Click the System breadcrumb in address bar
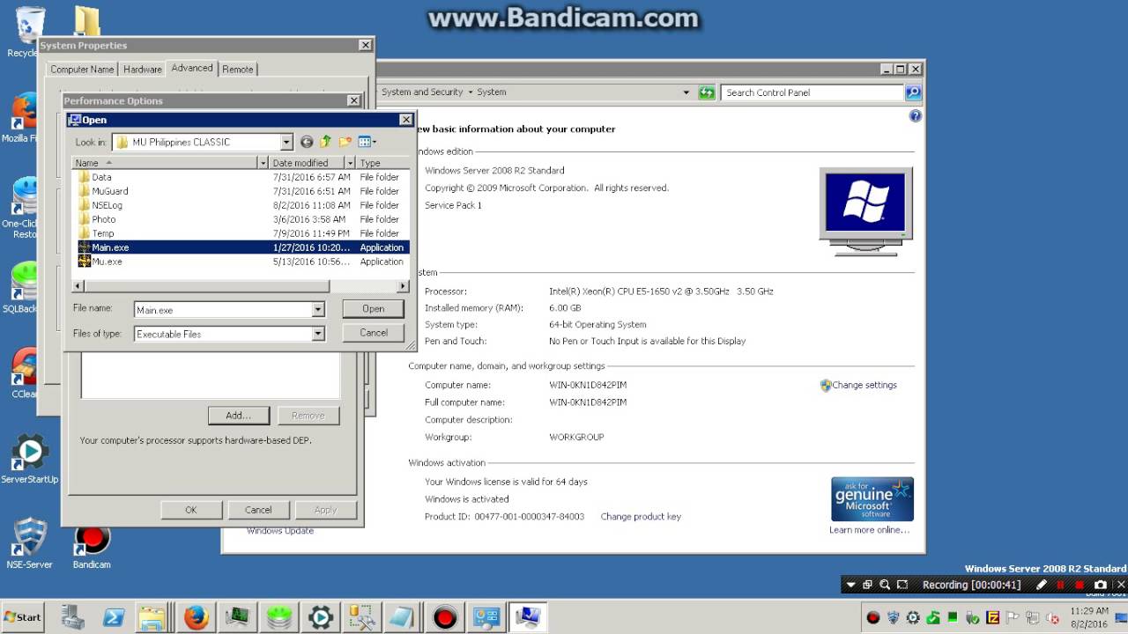The width and height of the screenshot is (1128, 634). pyautogui.click(x=492, y=92)
